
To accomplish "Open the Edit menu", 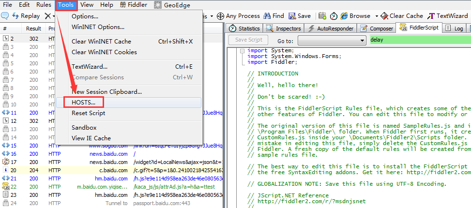I will [24, 5].
